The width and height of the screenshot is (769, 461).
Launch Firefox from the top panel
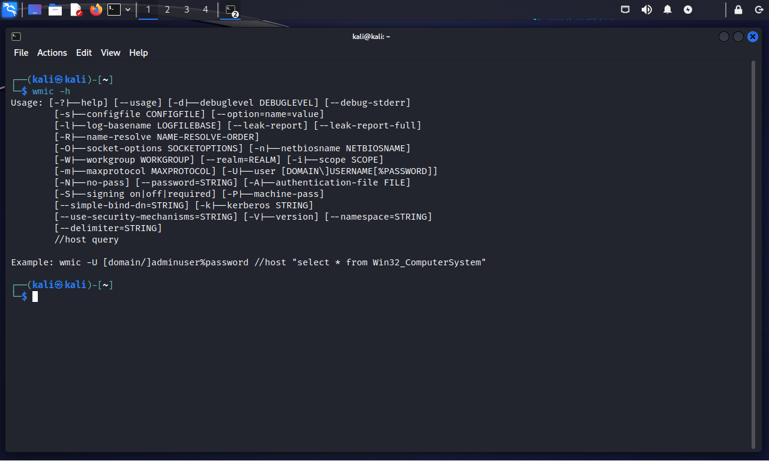click(x=96, y=10)
